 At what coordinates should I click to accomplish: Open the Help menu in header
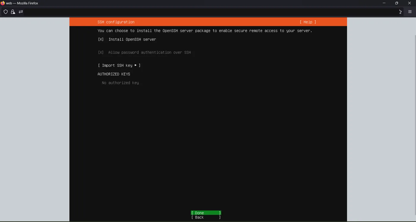click(x=308, y=22)
